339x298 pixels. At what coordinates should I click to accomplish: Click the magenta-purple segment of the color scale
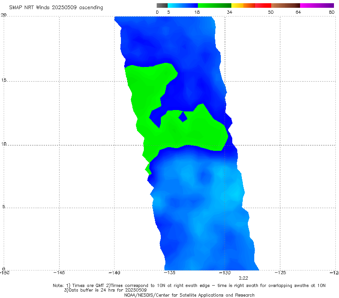tap(317, 6)
